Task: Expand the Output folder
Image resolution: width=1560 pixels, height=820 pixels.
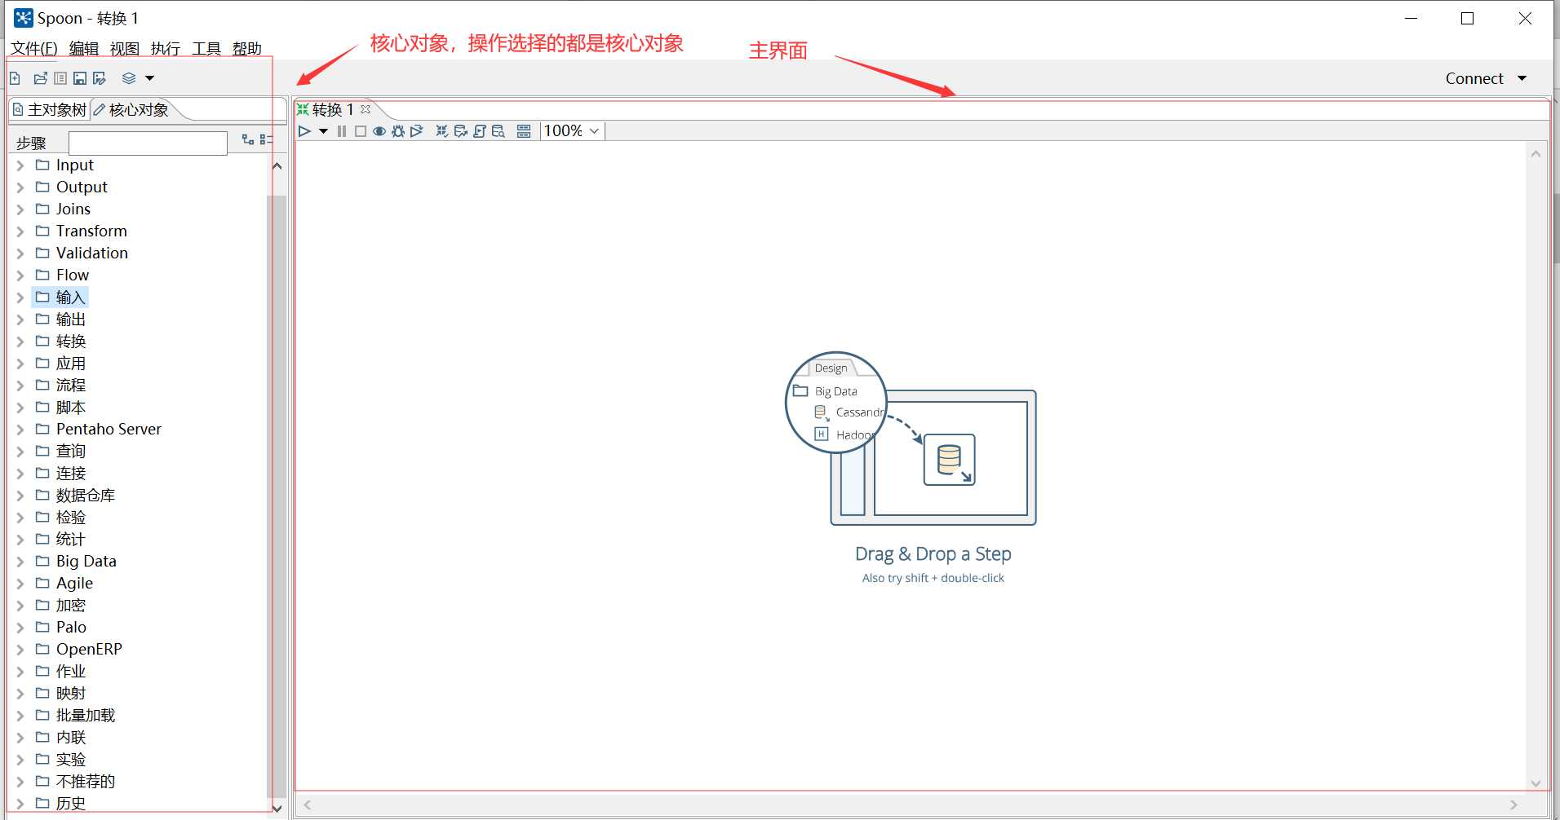Action: 20,187
